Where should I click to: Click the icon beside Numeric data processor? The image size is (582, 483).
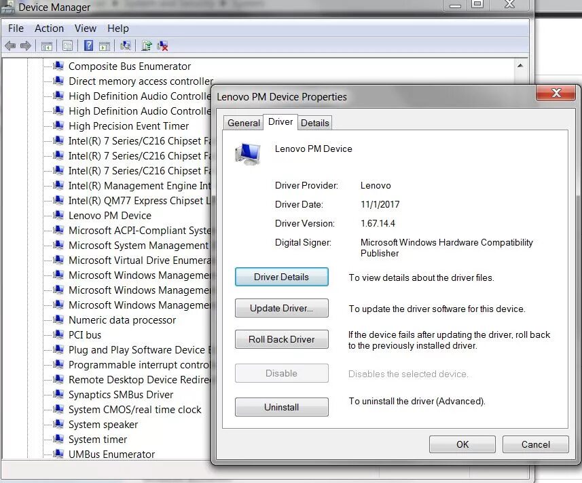(58, 319)
